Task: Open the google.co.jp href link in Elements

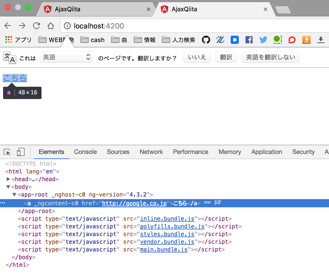Action: coord(134,203)
